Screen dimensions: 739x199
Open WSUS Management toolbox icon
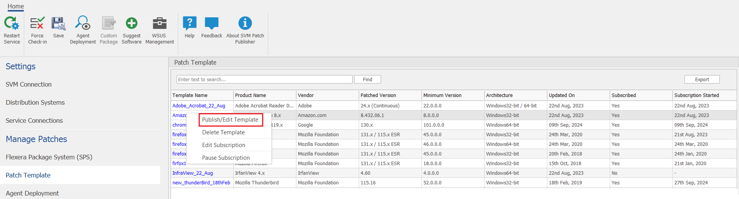(x=159, y=23)
